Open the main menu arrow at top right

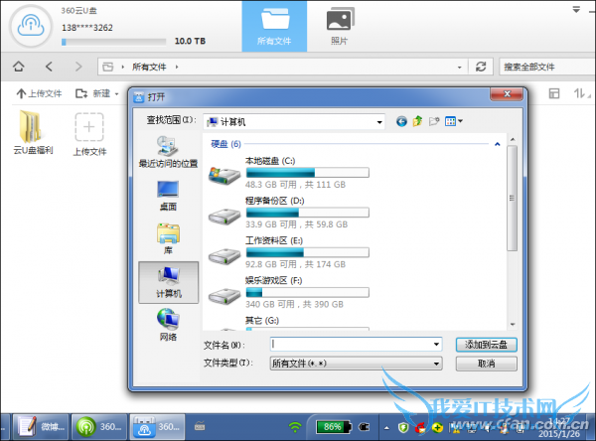click(576, 10)
